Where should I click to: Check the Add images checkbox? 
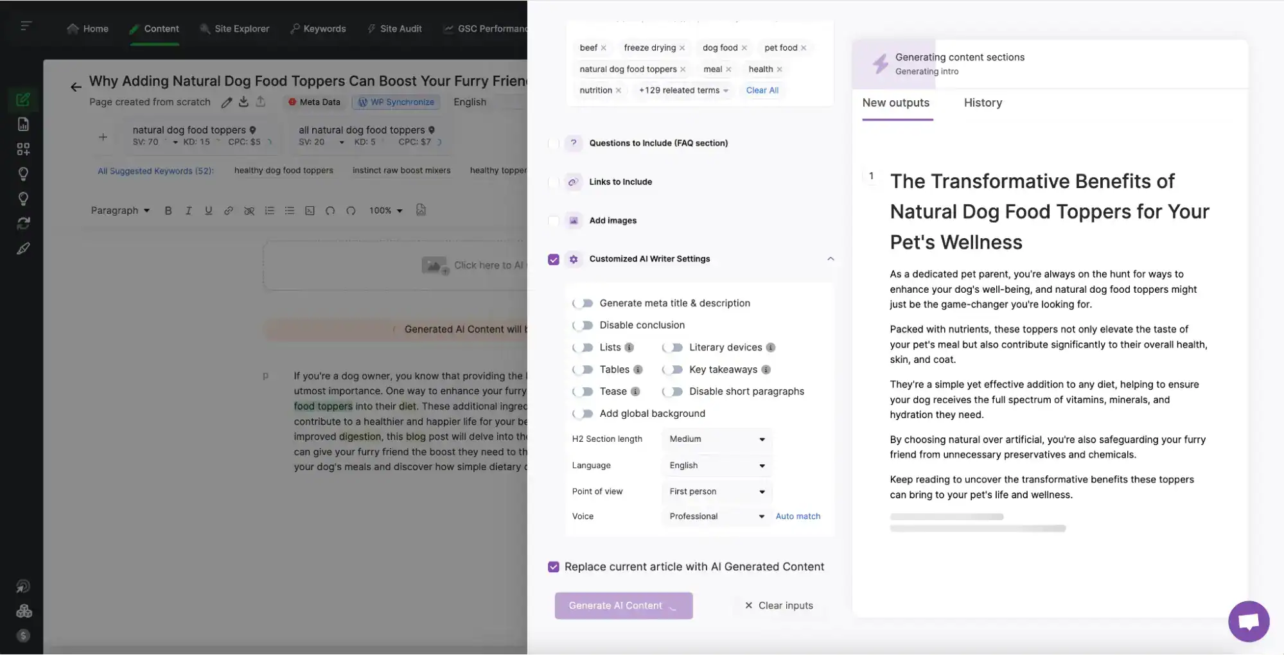point(553,221)
